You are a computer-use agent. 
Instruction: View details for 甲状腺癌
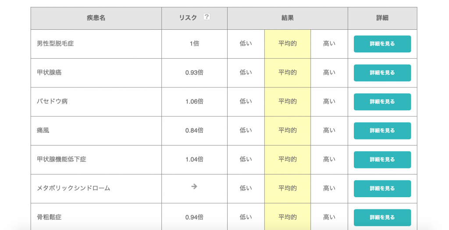click(x=382, y=73)
